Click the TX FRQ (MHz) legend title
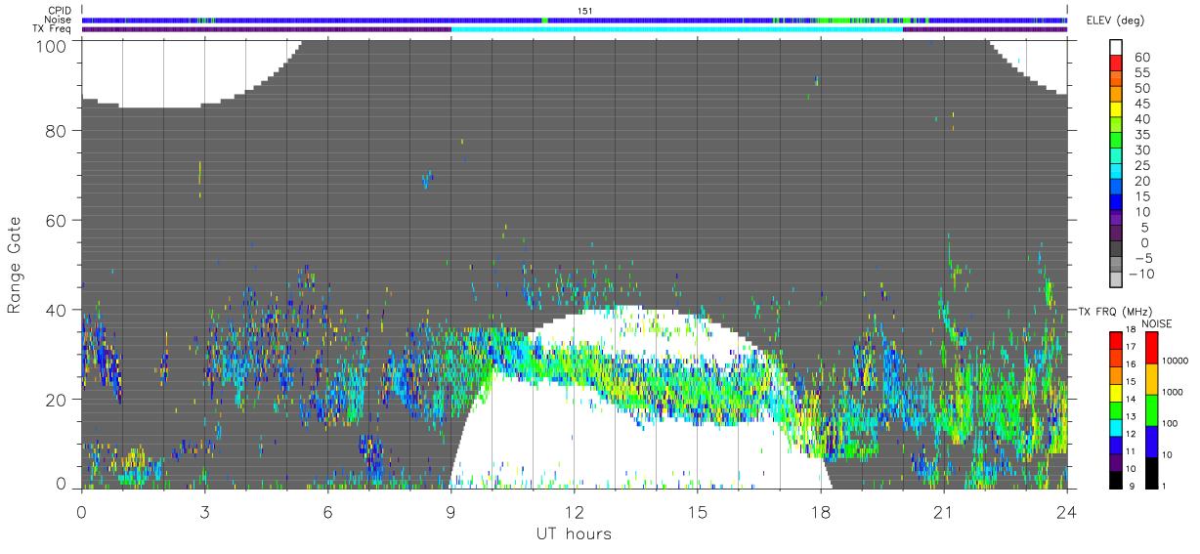The height and width of the screenshot is (554, 1200). coord(1115,311)
